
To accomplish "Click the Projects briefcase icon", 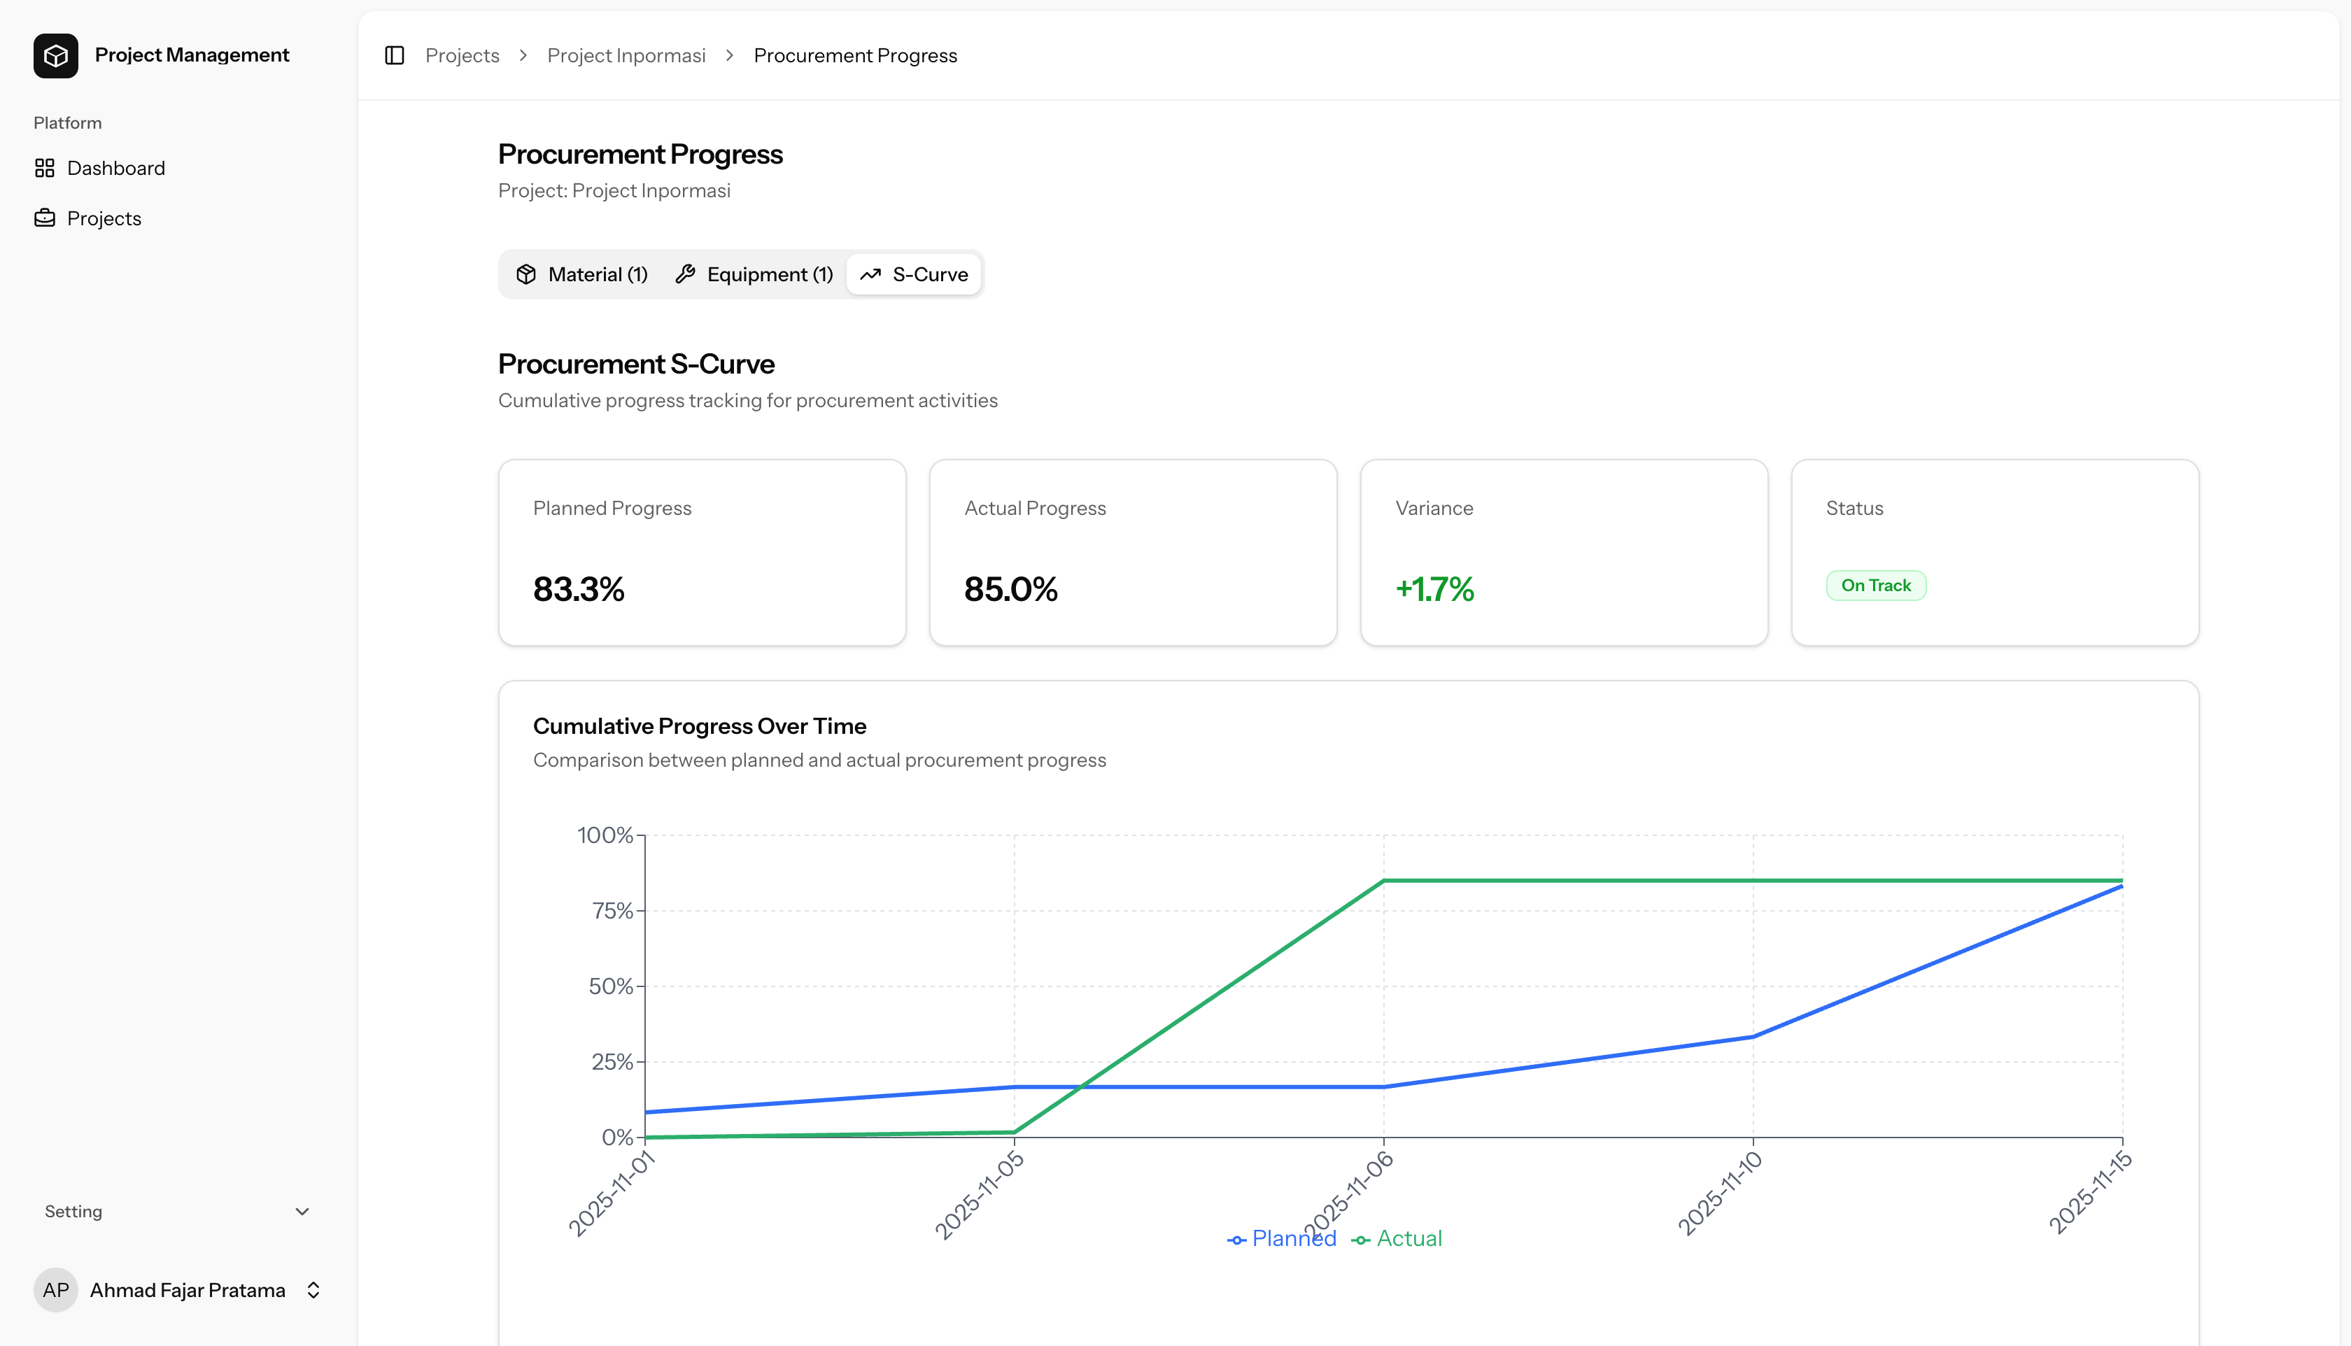I will 44,218.
